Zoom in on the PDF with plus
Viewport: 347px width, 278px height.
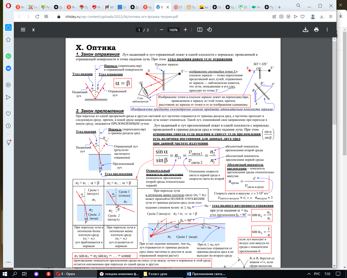[x=185, y=30]
